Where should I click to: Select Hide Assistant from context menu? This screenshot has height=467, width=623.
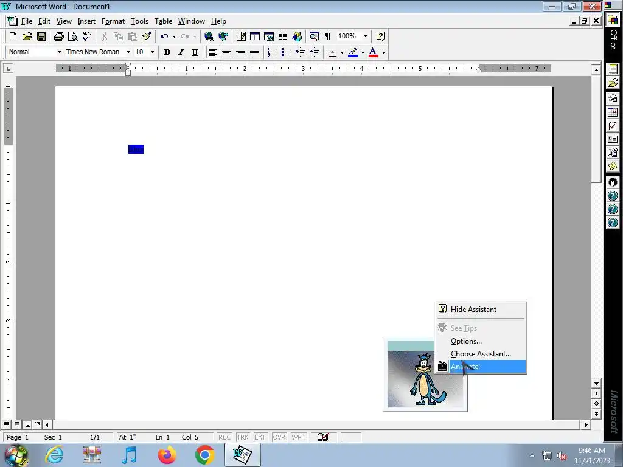(482, 310)
